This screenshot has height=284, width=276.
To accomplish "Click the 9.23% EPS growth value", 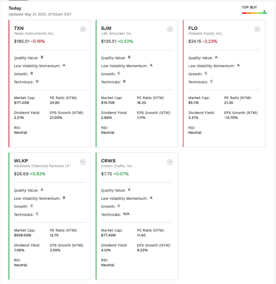I will click(142, 250).
